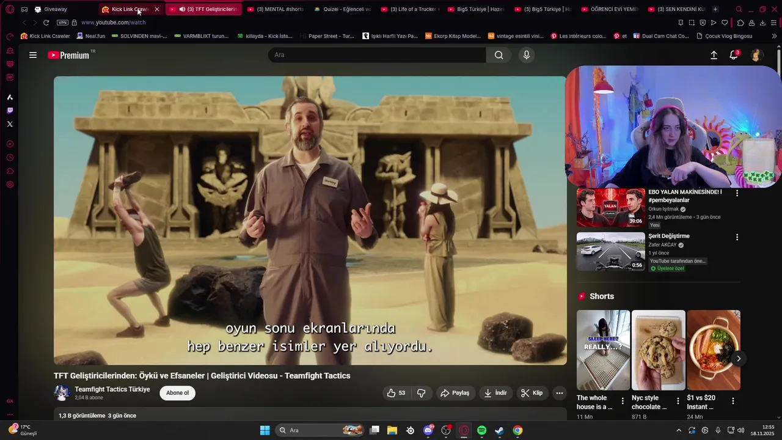This screenshot has height=440, width=782.
Task: Open YouTube notifications bell
Action: pos(734,55)
